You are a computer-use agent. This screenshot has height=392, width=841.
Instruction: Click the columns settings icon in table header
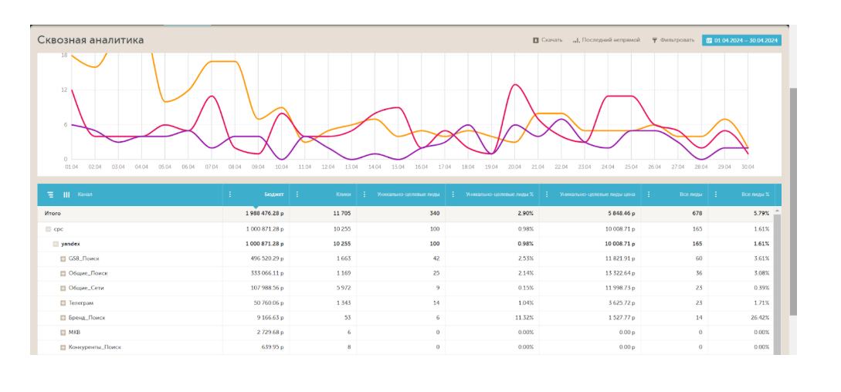(66, 194)
